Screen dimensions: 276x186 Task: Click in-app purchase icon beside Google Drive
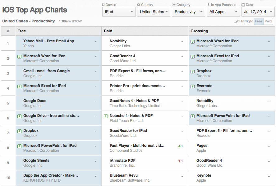pos(19,116)
